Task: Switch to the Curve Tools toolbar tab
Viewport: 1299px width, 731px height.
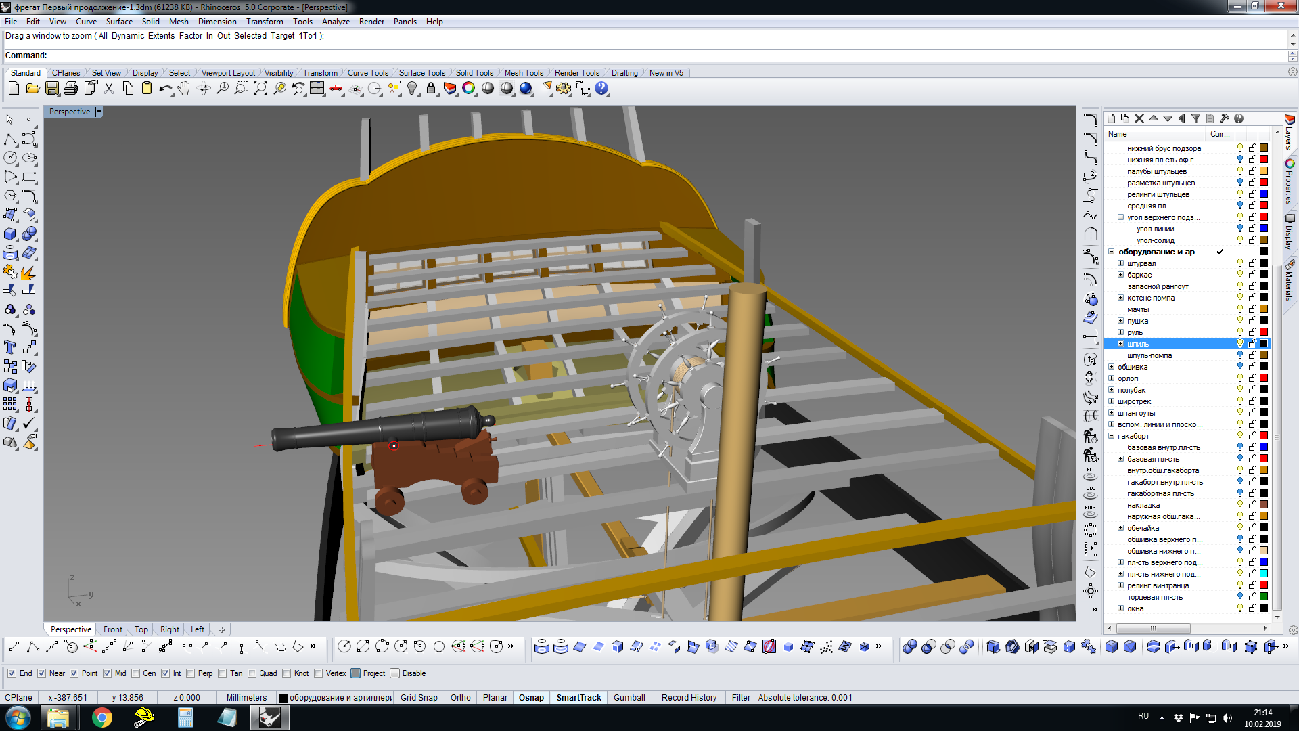Action: 367,73
